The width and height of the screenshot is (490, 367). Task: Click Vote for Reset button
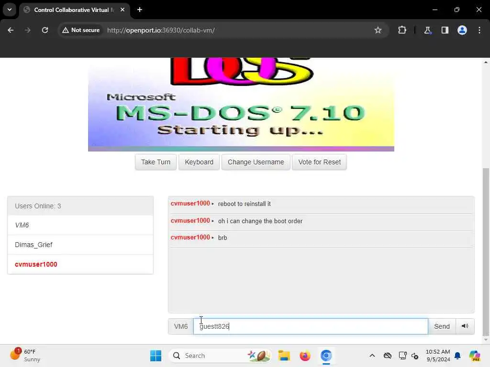click(x=319, y=162)
